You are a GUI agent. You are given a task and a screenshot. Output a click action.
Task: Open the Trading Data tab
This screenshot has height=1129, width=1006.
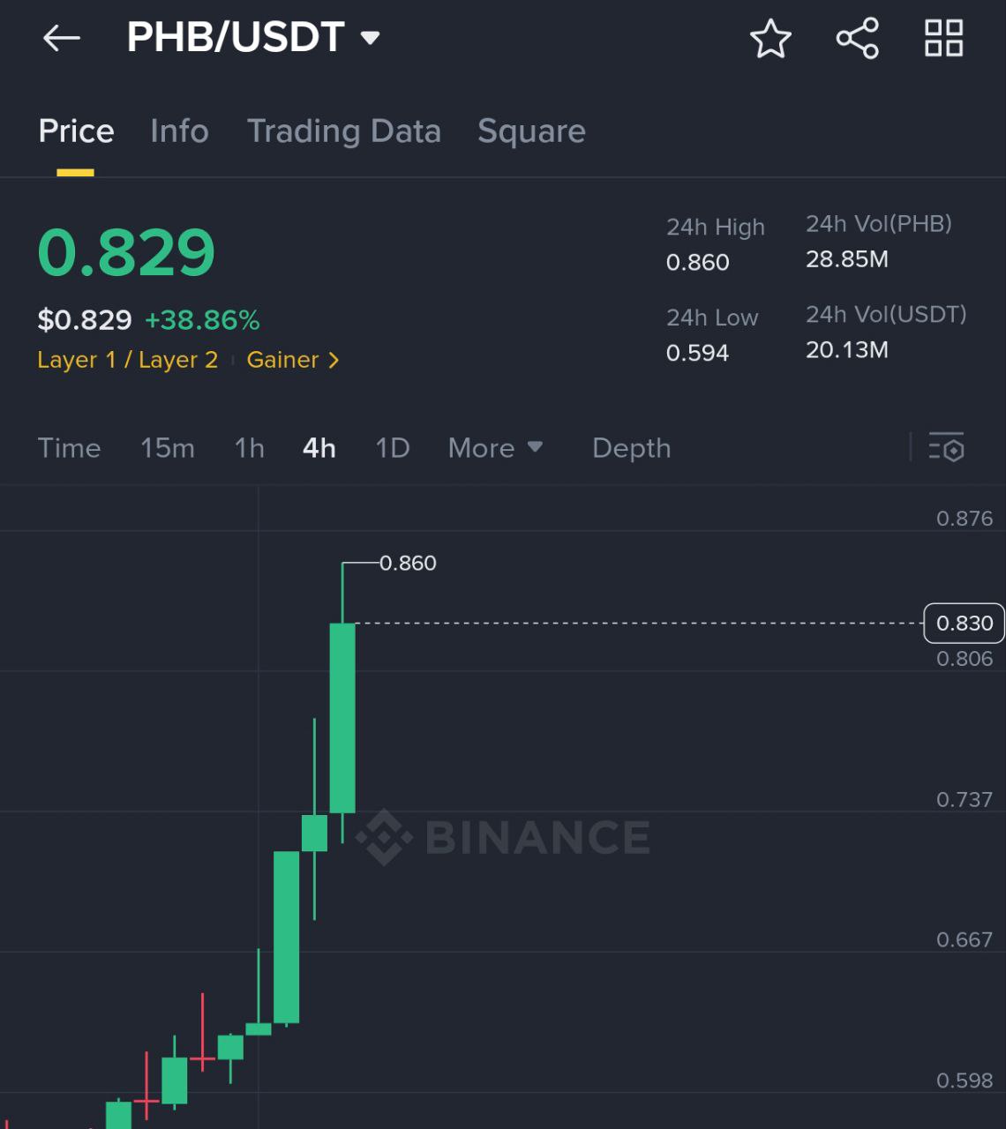[343, 131]
